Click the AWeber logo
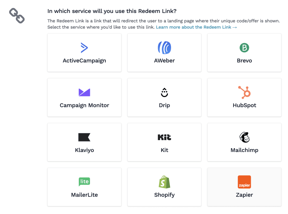 pos(164,48)
